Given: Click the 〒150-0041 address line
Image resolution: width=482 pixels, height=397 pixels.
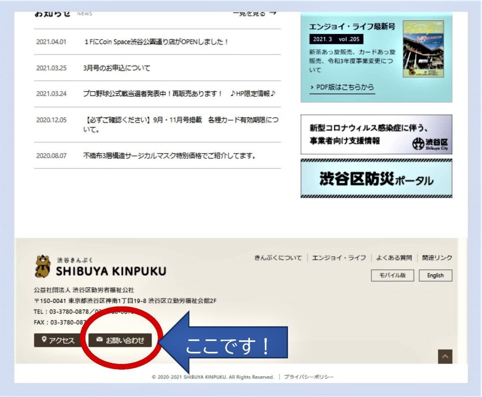Looking at the screenshot, I should pos(125,301).
